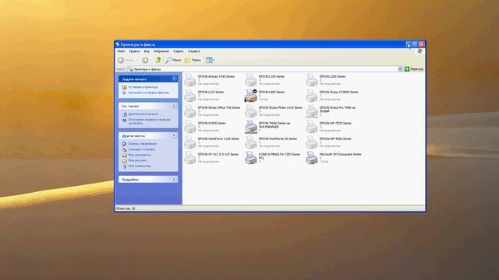Select the EPSON WorkForce 30 Series printer
The image size is (499, 280).
(x=271, y=142)
